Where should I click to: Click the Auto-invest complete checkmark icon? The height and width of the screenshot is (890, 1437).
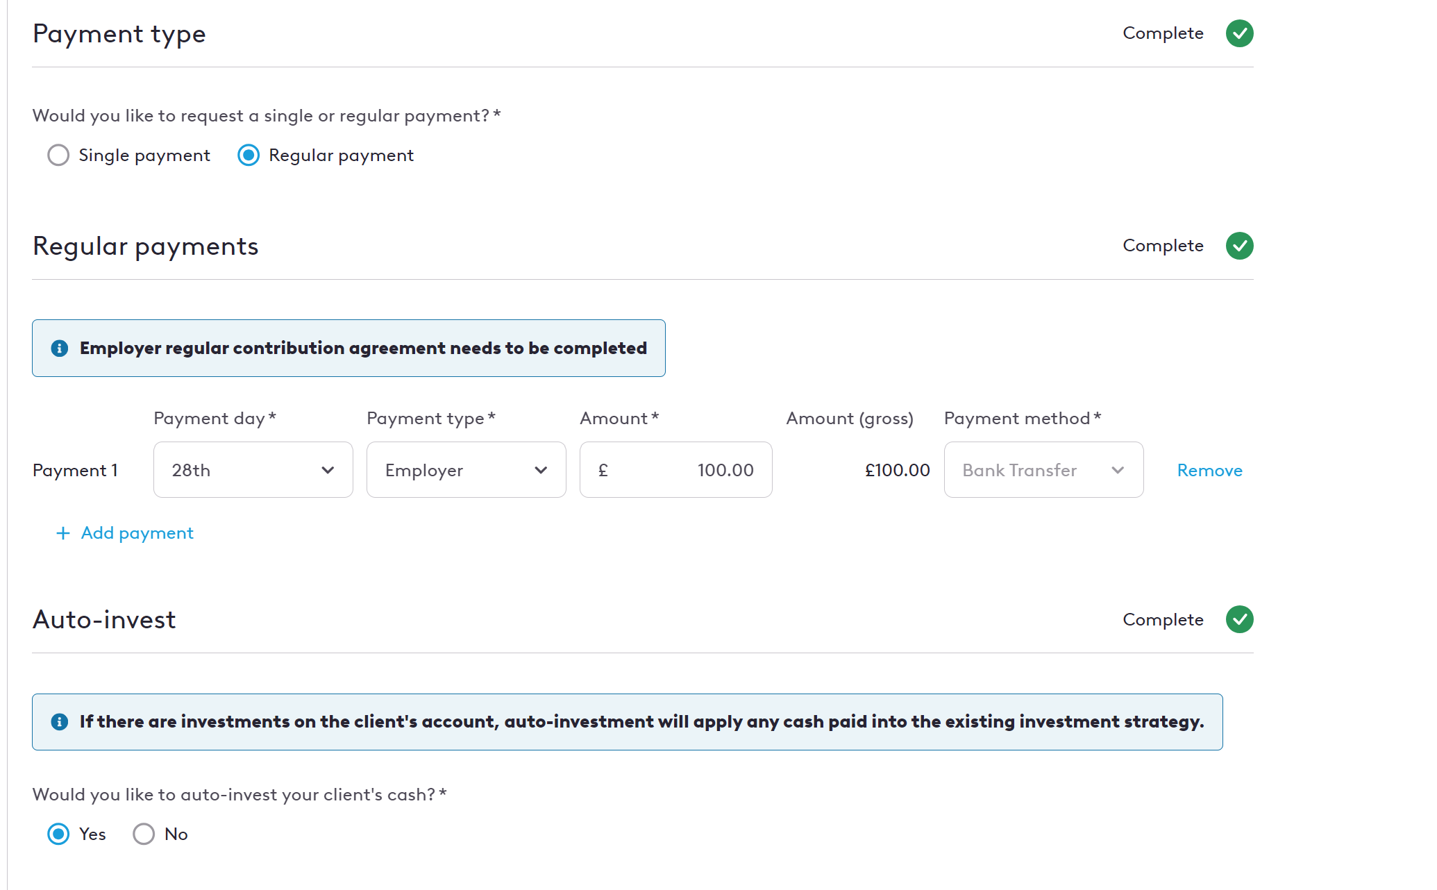(1239, 619)
